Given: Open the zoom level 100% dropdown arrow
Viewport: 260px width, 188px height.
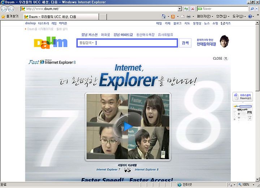Looking at the screenshot, I should 253,185.
